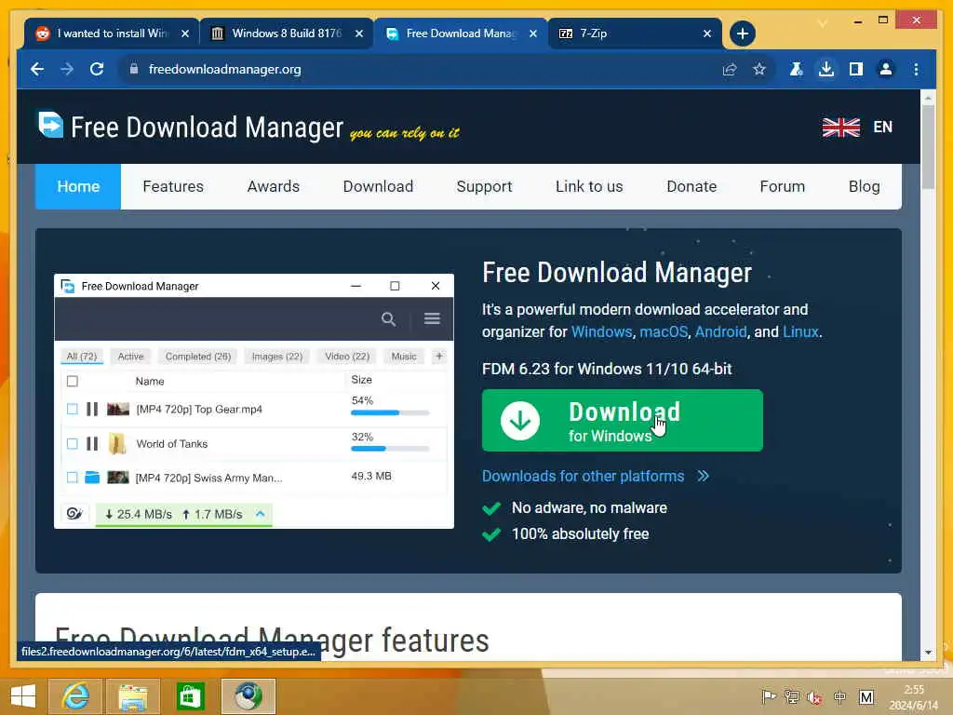The width and height of the screenshot is (953, 715).
Task: Switch to the 7-Zip tab
Action: 635,34
